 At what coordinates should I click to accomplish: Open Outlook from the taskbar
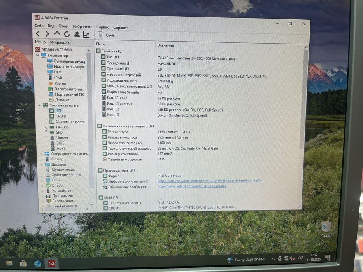tap(37, 263)
